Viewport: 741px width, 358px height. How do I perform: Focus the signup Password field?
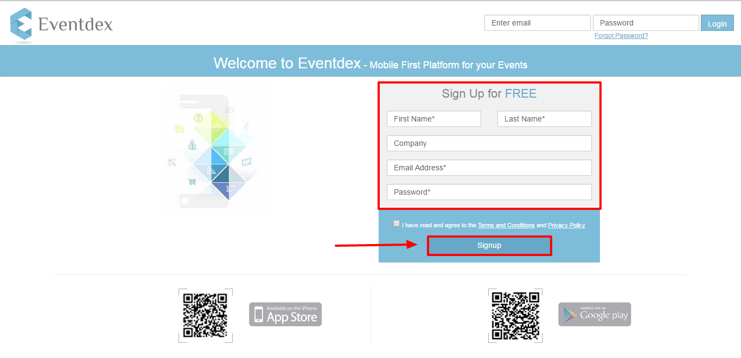tap(489, 192)
